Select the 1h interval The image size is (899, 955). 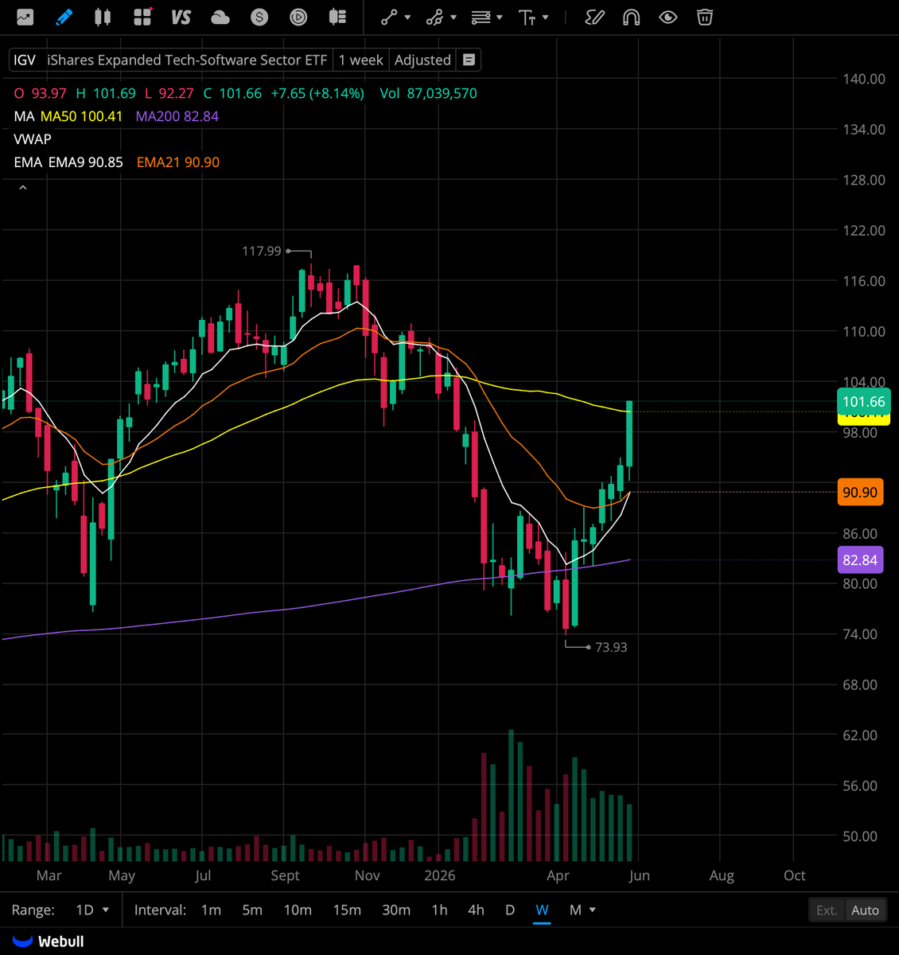pyautogui.click(x=439, y=910)
